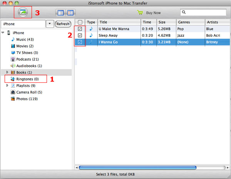The width and height of the screenshot is (231, 179).
Task: Select Photos (119) in sidebar
Action: tap(27, 99)
